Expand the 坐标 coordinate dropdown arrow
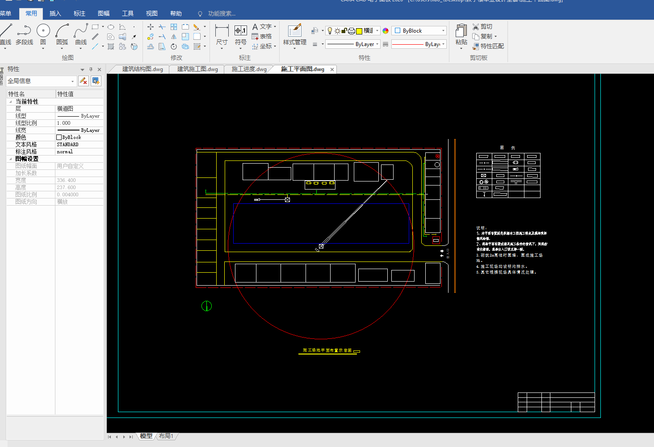 coord(275,46)
